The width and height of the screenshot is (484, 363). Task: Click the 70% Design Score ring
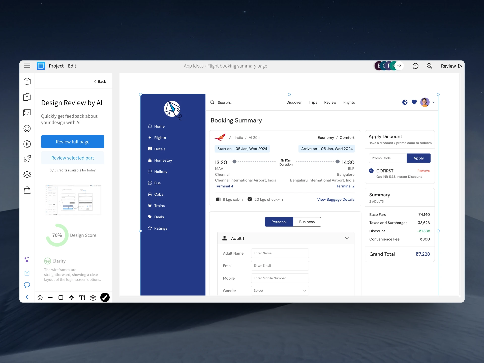click(x=57, y=235)
